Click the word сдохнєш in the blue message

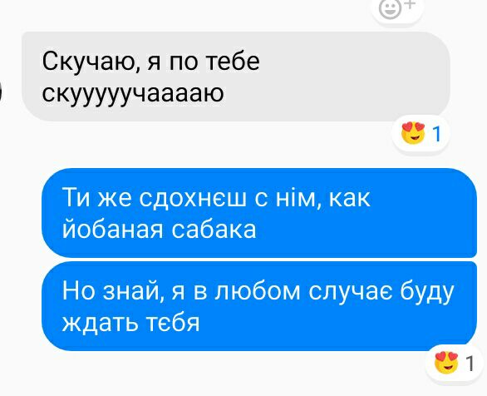point(193,198)
